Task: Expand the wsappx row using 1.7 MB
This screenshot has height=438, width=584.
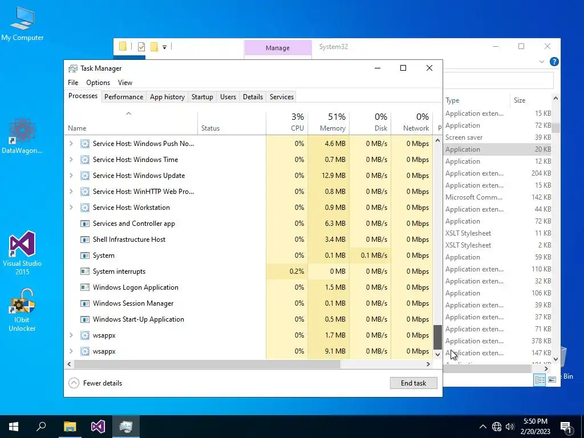Action: (x=71, y=335)
